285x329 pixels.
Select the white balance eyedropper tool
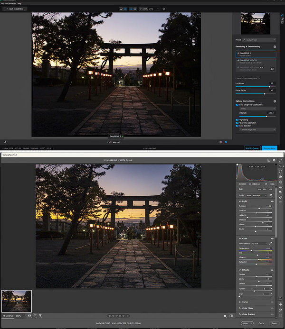pos(271,244)
